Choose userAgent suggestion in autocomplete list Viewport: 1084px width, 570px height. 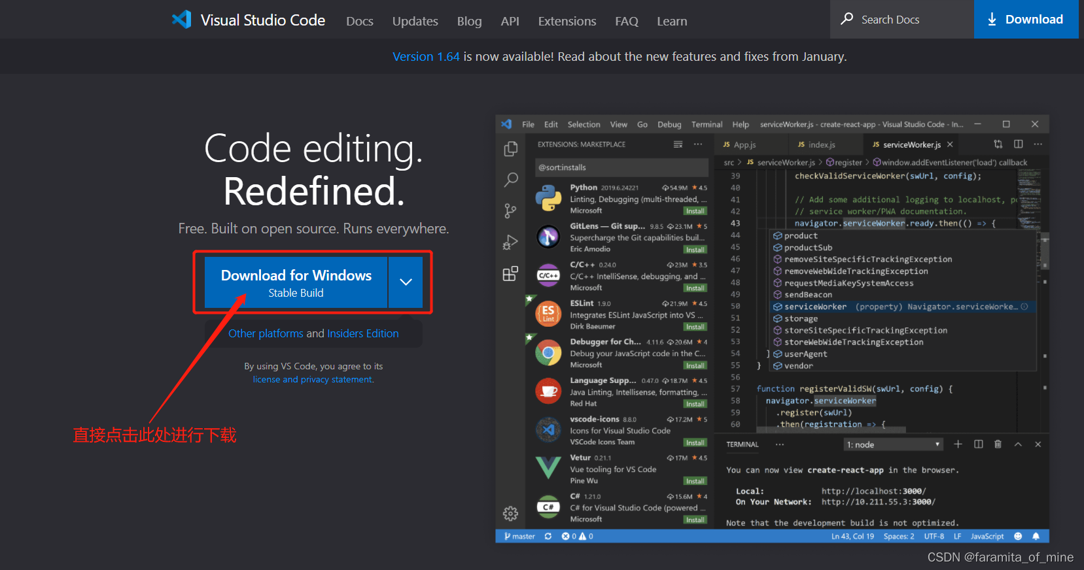pyautogui.click(x=903, y=354)
